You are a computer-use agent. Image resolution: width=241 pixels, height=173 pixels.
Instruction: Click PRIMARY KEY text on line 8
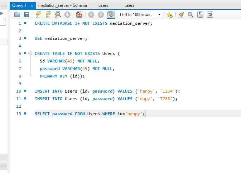click(x=53, y=76)
